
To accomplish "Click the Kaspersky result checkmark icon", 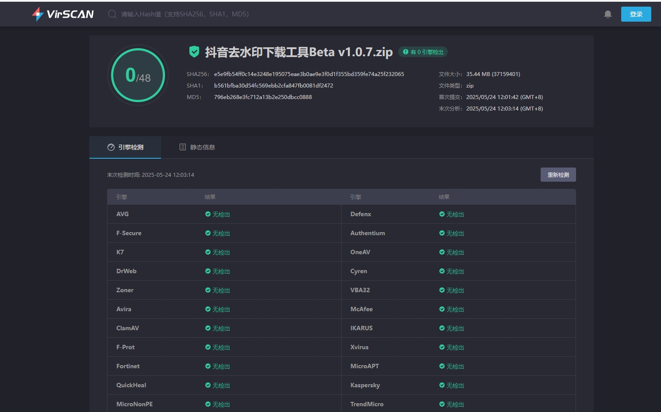I will [442, 385].
